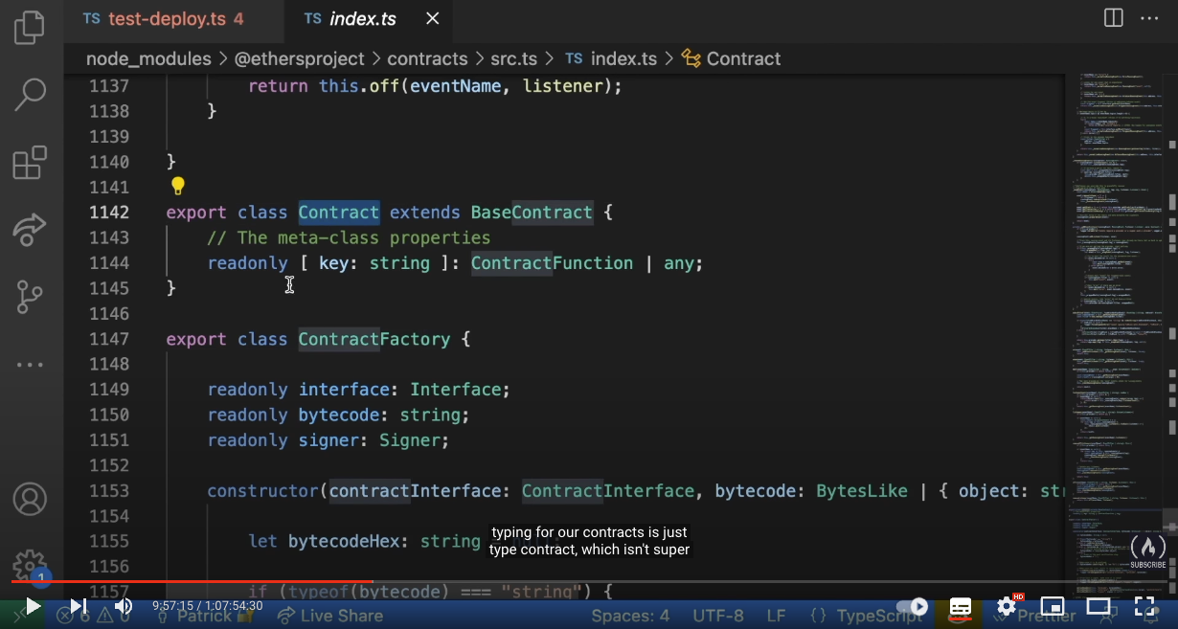Toggle subtitles closed captions button
The image size is (1178, 629).
tap(960, 607)
